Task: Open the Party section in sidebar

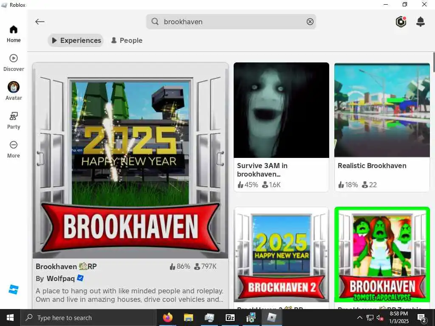Action: coord(14,121)
